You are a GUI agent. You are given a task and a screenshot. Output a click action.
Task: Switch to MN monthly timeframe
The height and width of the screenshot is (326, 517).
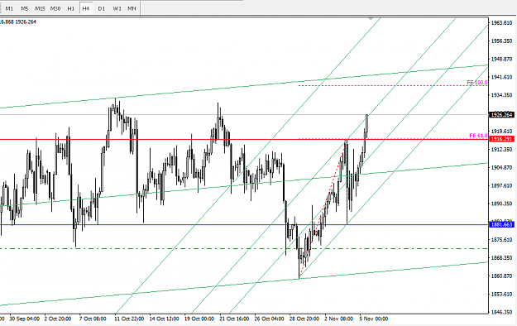click(x=132, y=8)
